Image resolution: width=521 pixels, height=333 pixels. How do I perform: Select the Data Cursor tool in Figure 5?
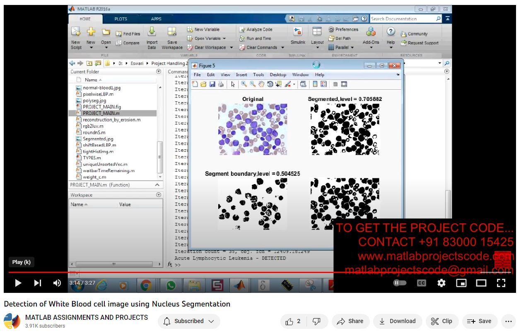point(278,84)
